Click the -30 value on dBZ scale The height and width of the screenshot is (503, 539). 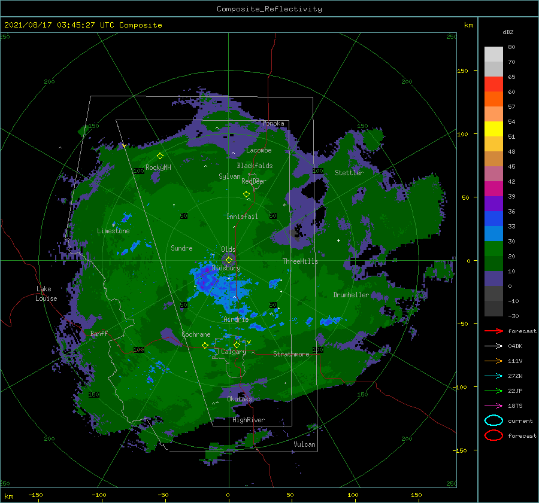(x=513, y=316)
